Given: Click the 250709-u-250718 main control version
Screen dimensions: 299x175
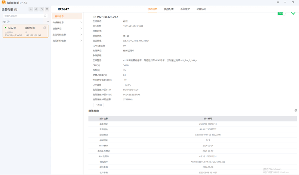Looking at the screenshot, I should [13, 35].
